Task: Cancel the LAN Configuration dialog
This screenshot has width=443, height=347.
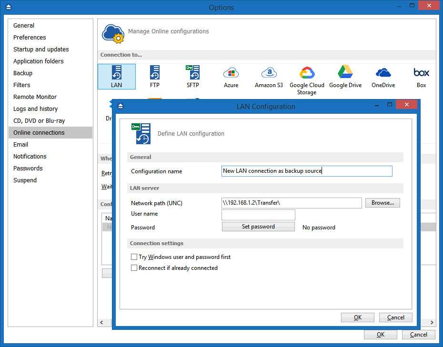Action: click(395, 317)
